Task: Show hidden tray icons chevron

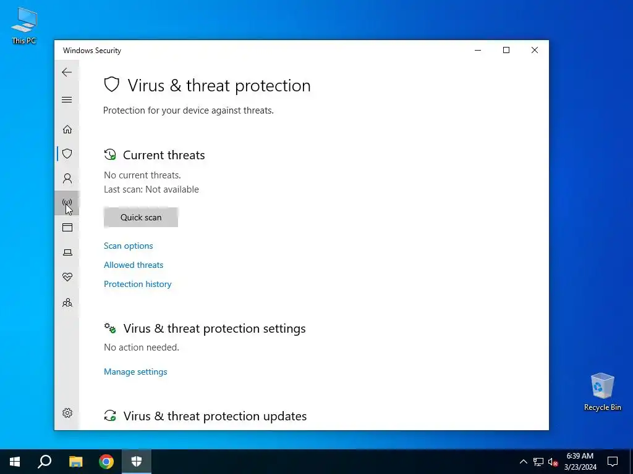Action: click(523, 462)
